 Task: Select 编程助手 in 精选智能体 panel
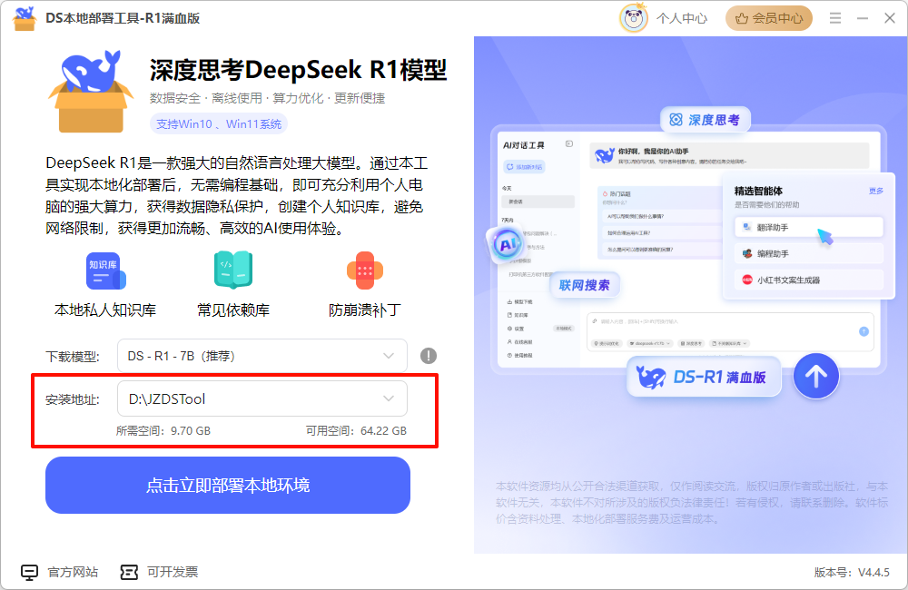tap(809, 253)
